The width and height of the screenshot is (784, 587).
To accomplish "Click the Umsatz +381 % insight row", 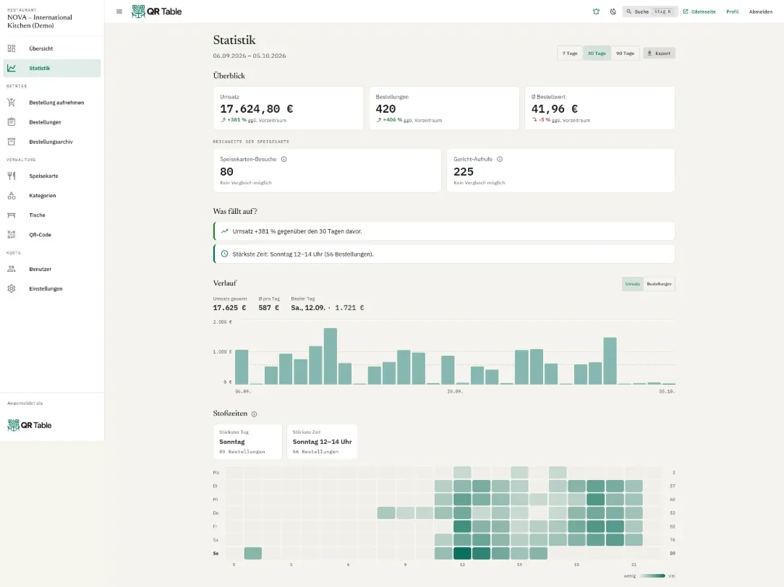I will (x=444, y=231).
